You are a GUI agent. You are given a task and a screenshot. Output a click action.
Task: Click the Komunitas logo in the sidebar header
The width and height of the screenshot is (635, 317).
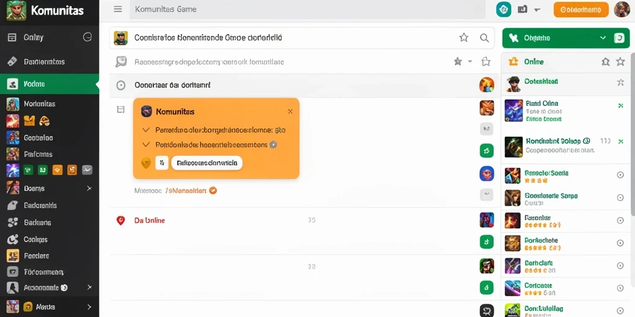(x=17, y=11)
